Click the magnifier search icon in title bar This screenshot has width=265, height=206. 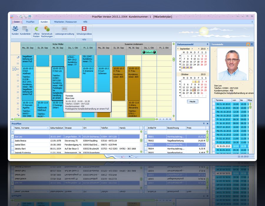21,17
